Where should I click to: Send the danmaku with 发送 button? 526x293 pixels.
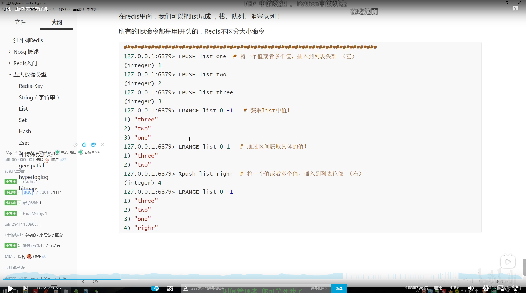click(339, 288)
